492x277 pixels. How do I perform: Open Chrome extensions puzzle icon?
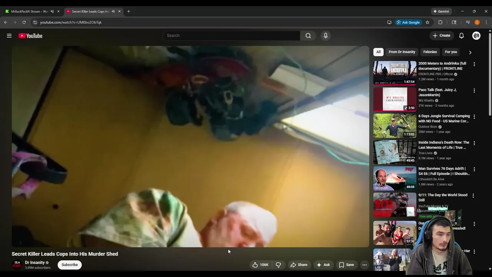[x=440, y=22]
